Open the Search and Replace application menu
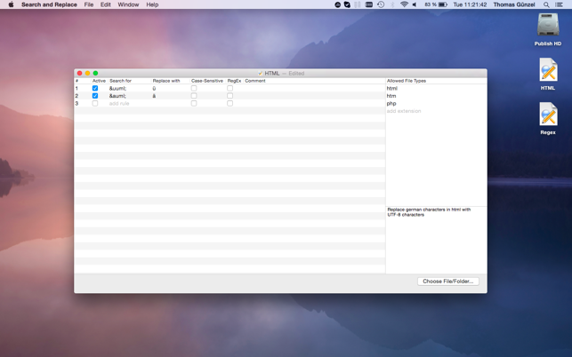The image size is (572, 357). 49,4
